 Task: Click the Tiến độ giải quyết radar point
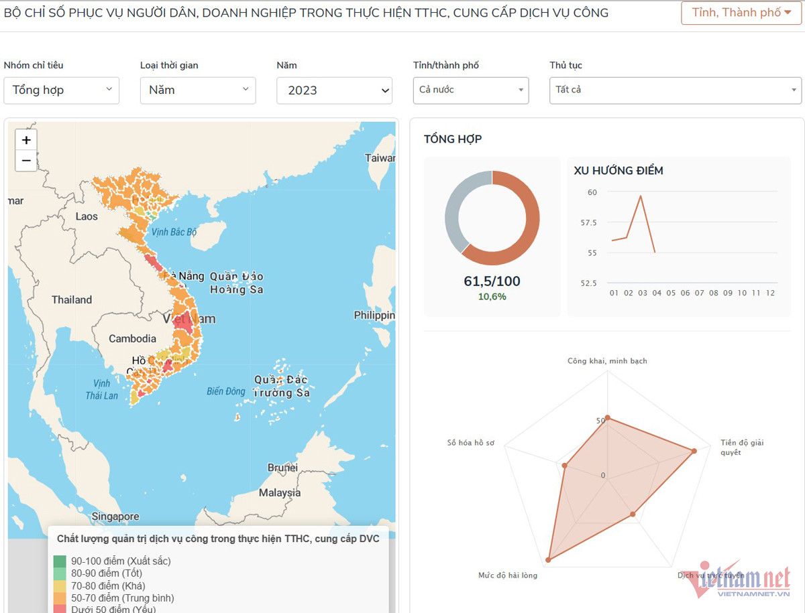(694, 451)
